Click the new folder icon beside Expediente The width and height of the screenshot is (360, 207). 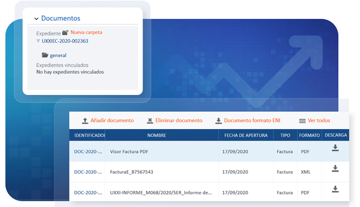(x=65, y=33)
